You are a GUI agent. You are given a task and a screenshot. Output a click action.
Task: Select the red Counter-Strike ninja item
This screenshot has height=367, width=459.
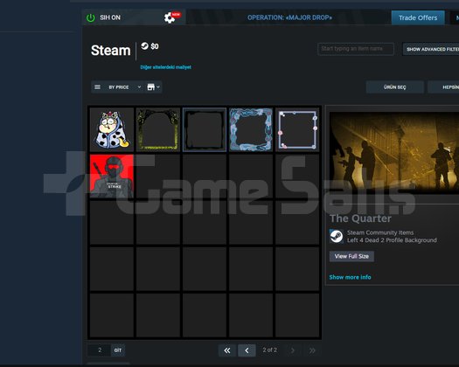[112, 177]
